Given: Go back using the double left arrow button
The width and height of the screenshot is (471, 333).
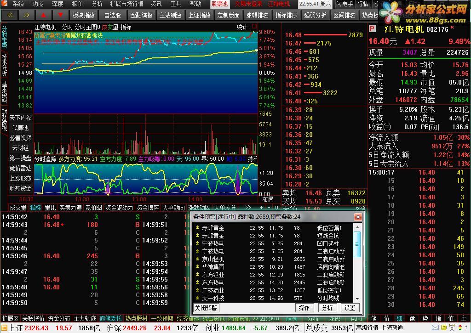Looking at the screenshot, I should 10,15.
